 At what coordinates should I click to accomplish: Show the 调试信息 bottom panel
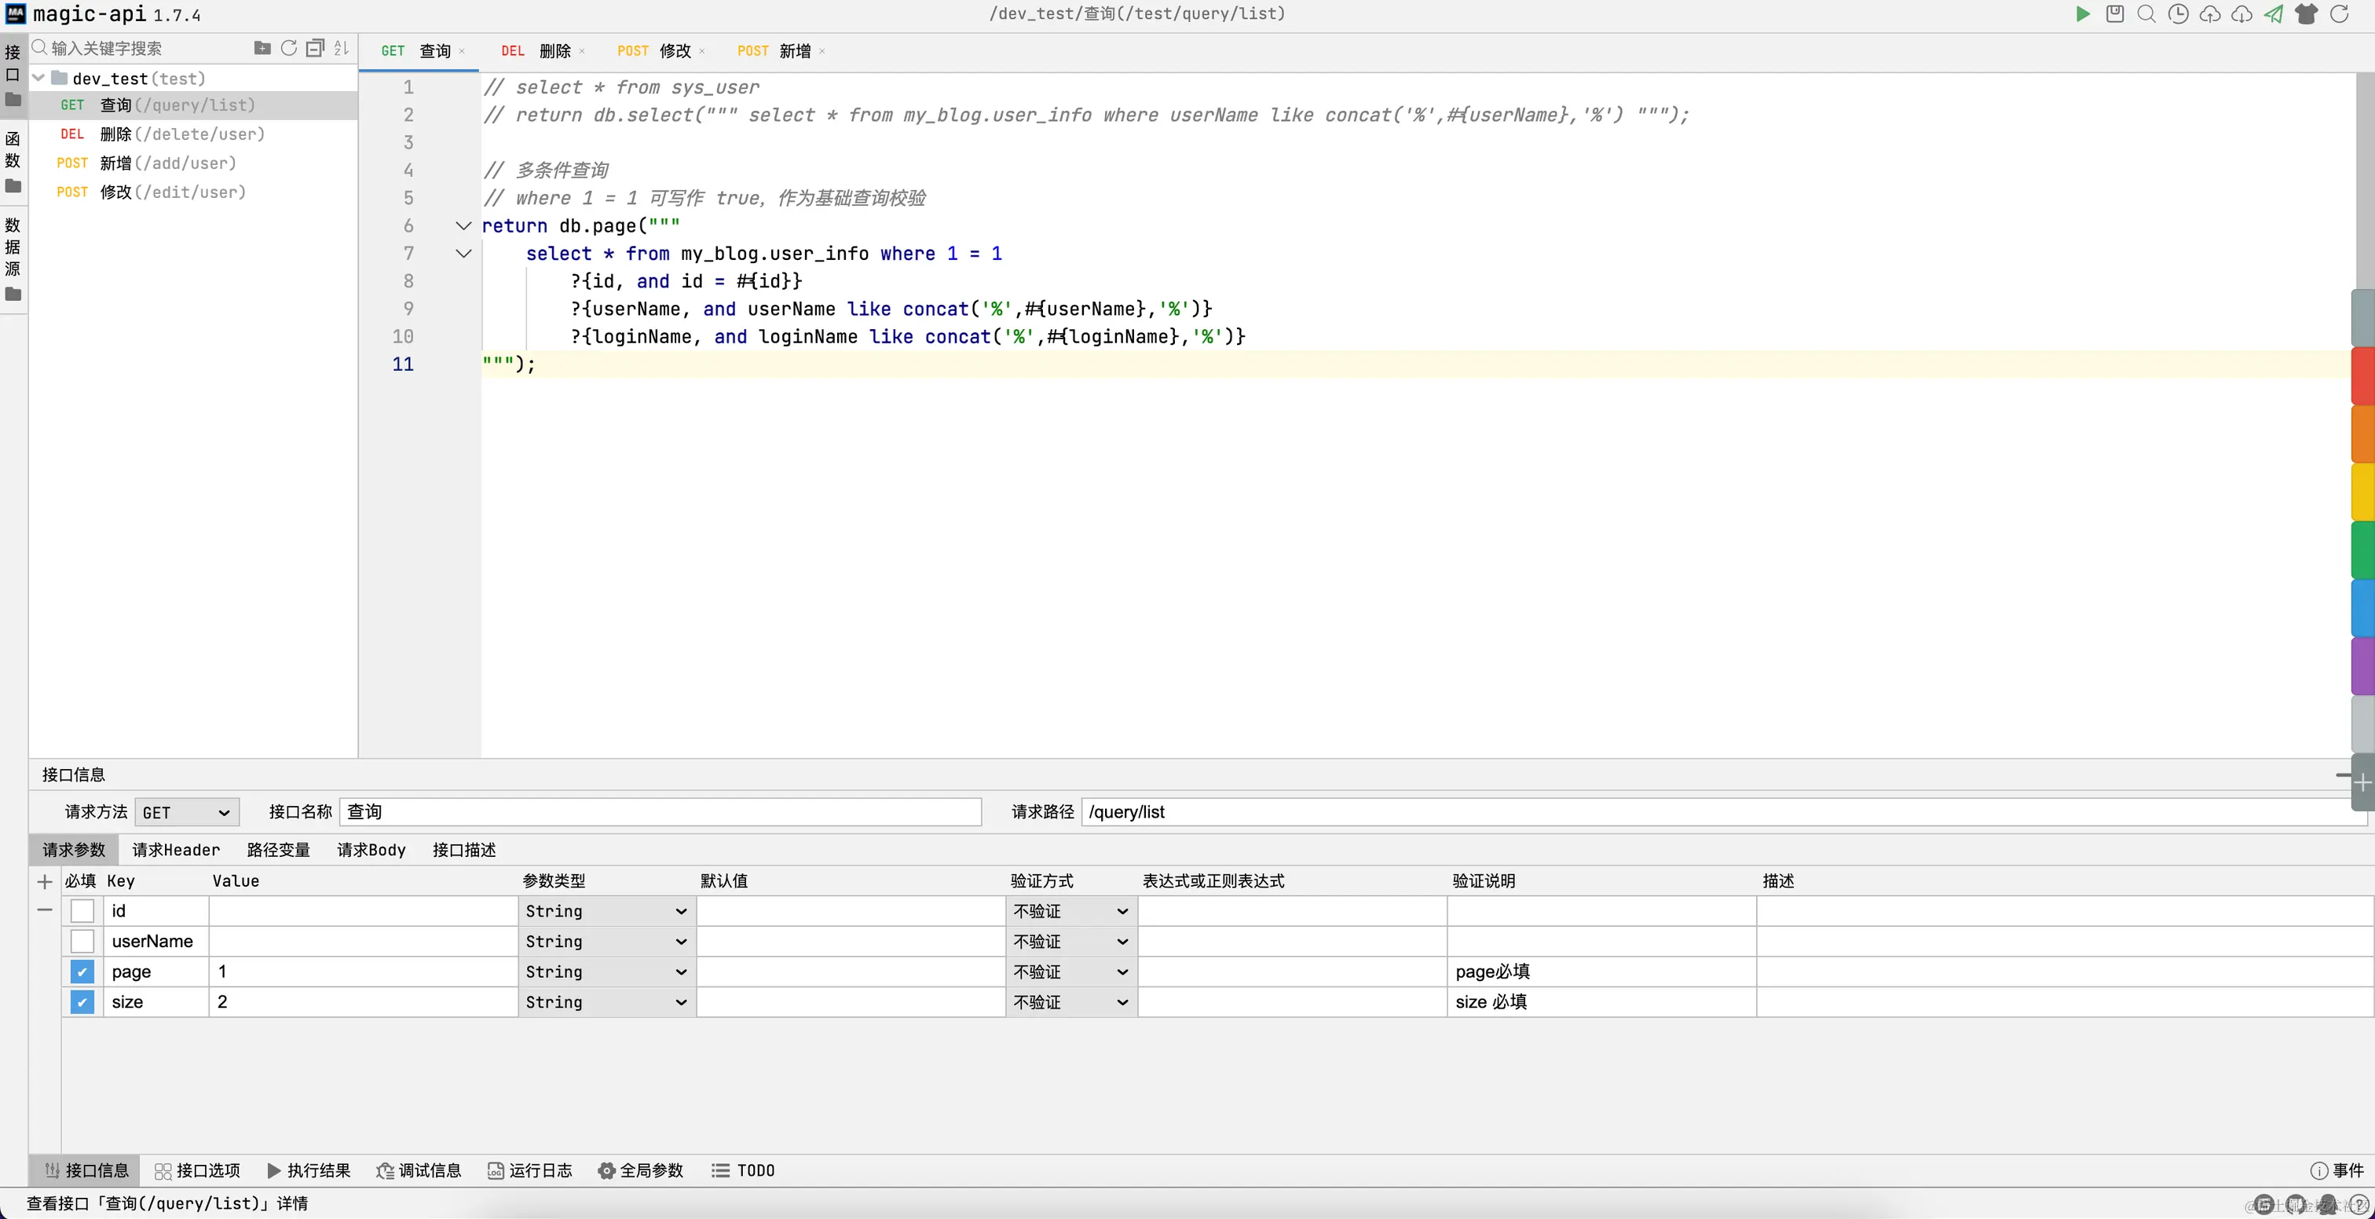[x=419, y=1171]
